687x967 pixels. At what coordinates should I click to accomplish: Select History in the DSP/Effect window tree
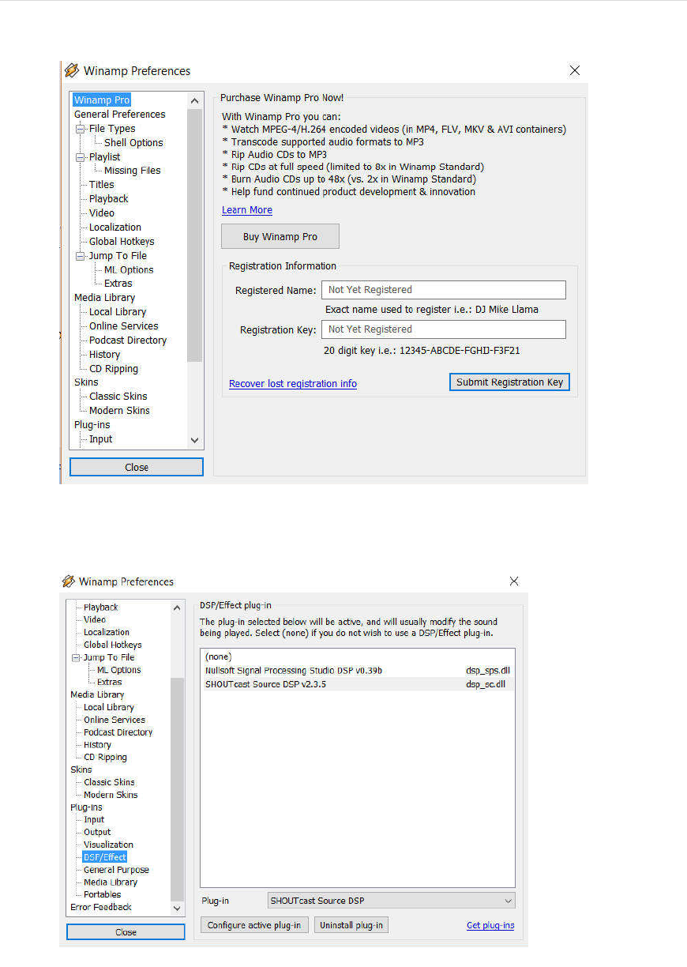[97, 745]
